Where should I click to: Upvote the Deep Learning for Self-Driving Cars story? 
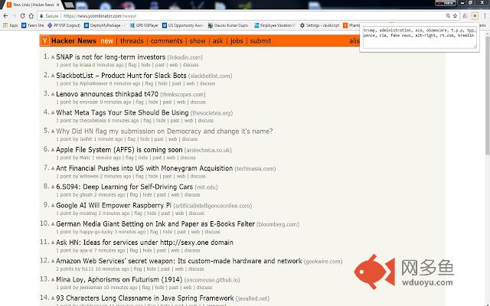click(53, 187)
